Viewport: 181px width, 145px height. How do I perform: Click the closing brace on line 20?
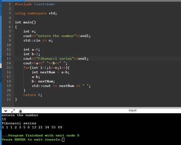[x=24, y=91]
